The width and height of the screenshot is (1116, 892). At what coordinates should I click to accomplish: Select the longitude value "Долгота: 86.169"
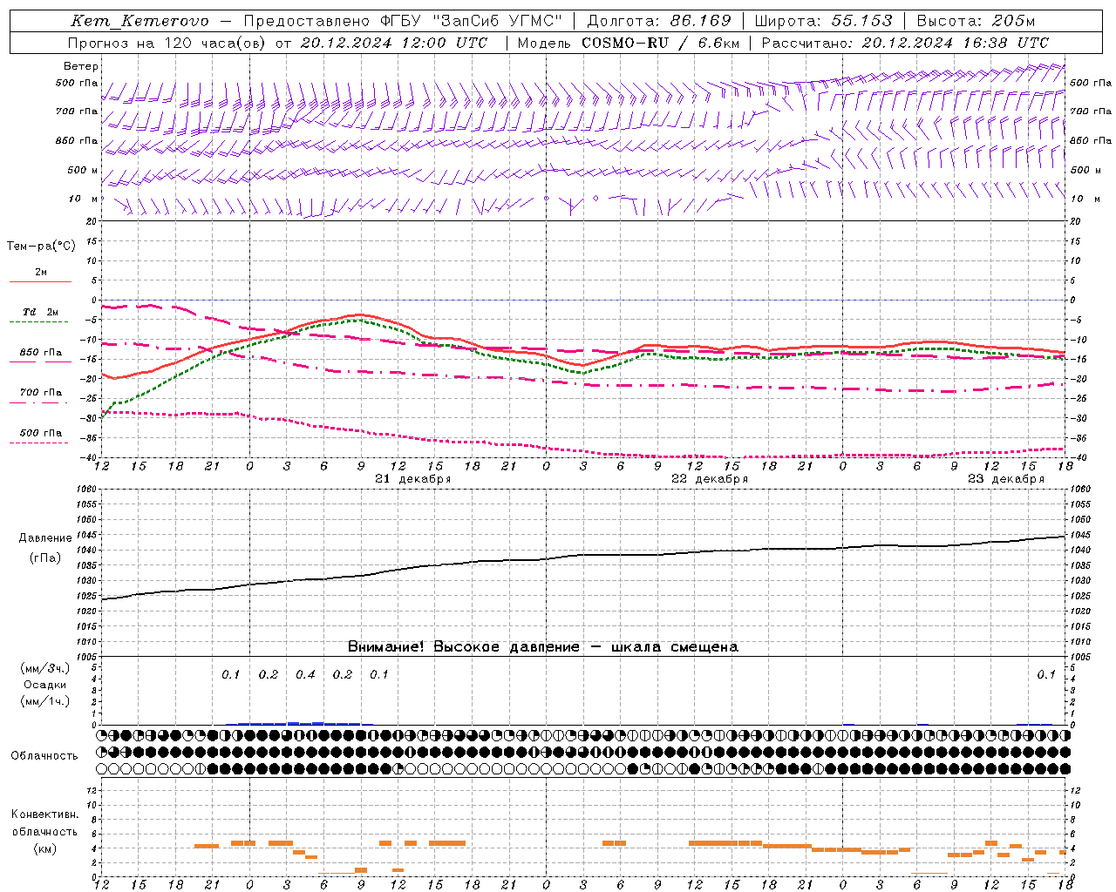(660, 21)
